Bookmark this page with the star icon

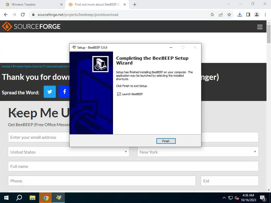[x=229, y=15]
